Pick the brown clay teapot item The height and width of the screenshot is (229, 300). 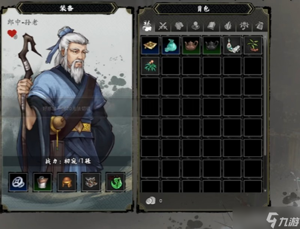[191, 45]
